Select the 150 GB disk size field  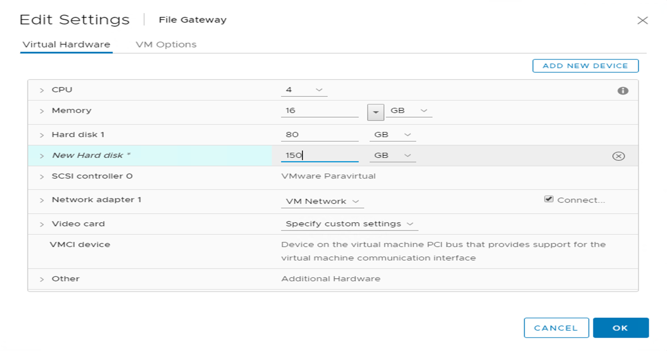tap(320, 155)
